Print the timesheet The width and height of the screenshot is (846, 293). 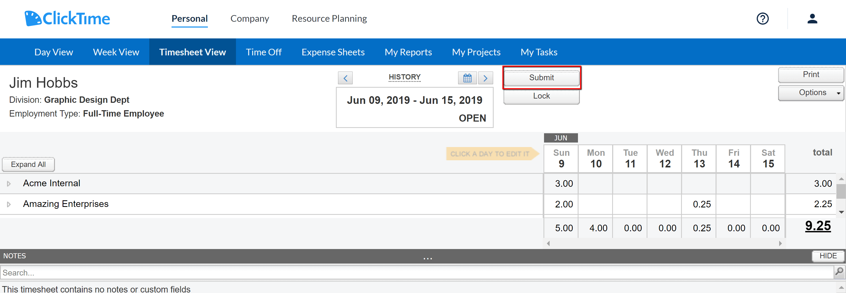coord(811,75)
